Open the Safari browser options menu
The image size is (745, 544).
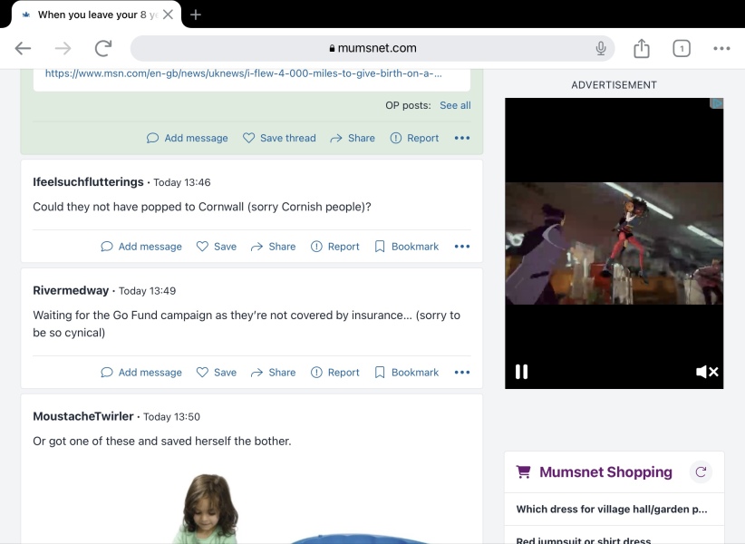click(x=721, y=48)
